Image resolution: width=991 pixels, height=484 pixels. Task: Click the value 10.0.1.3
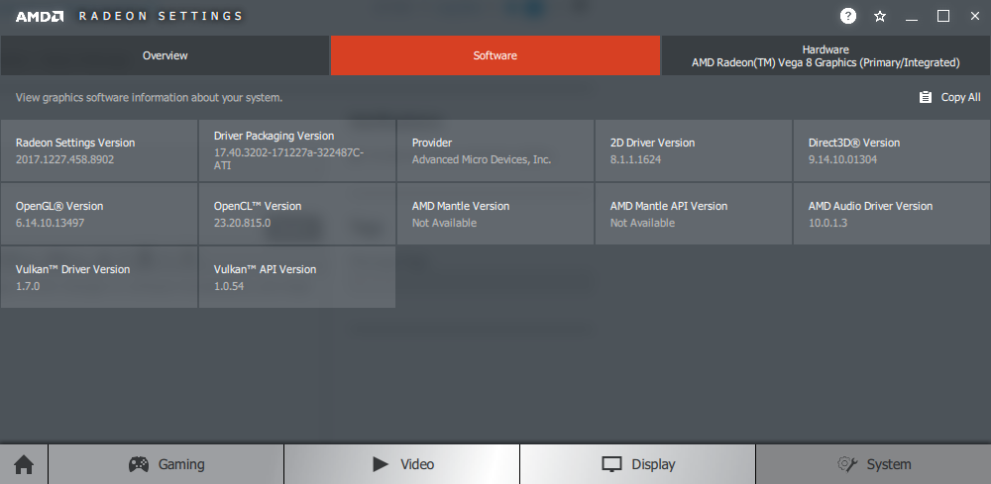point(827,223)
